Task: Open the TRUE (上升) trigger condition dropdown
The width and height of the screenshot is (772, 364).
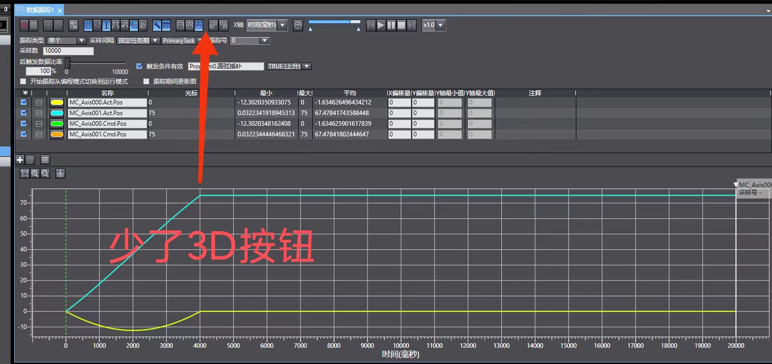Action: click(289, 66)
